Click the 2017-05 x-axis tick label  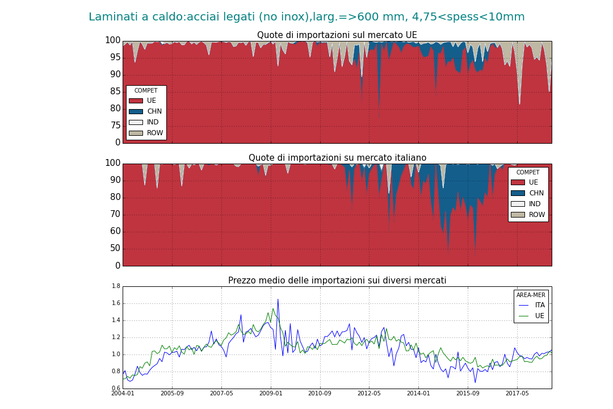[517, 393]
